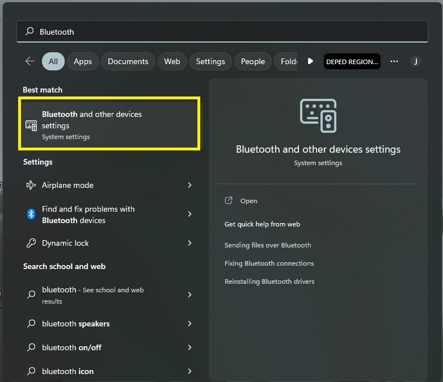Click the blue Bluetooth troubleshooter icon
443x382 pixels.
pyautogui.click(x=31, y=214)
